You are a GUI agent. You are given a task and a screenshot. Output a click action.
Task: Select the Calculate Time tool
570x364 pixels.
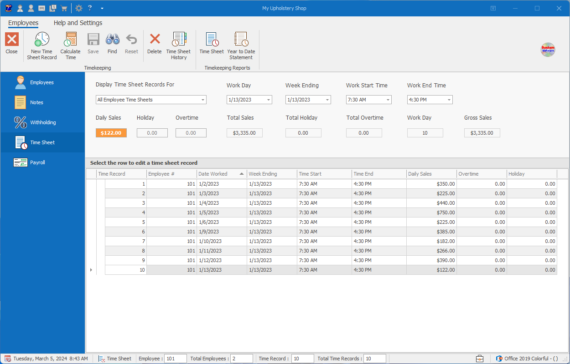tap(70, 45)
